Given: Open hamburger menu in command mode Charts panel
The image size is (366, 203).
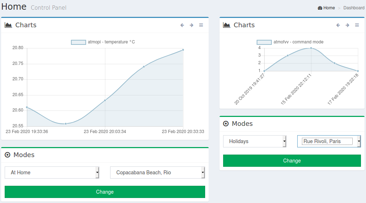Looking at the screenshot, I should tap(357, 25).
